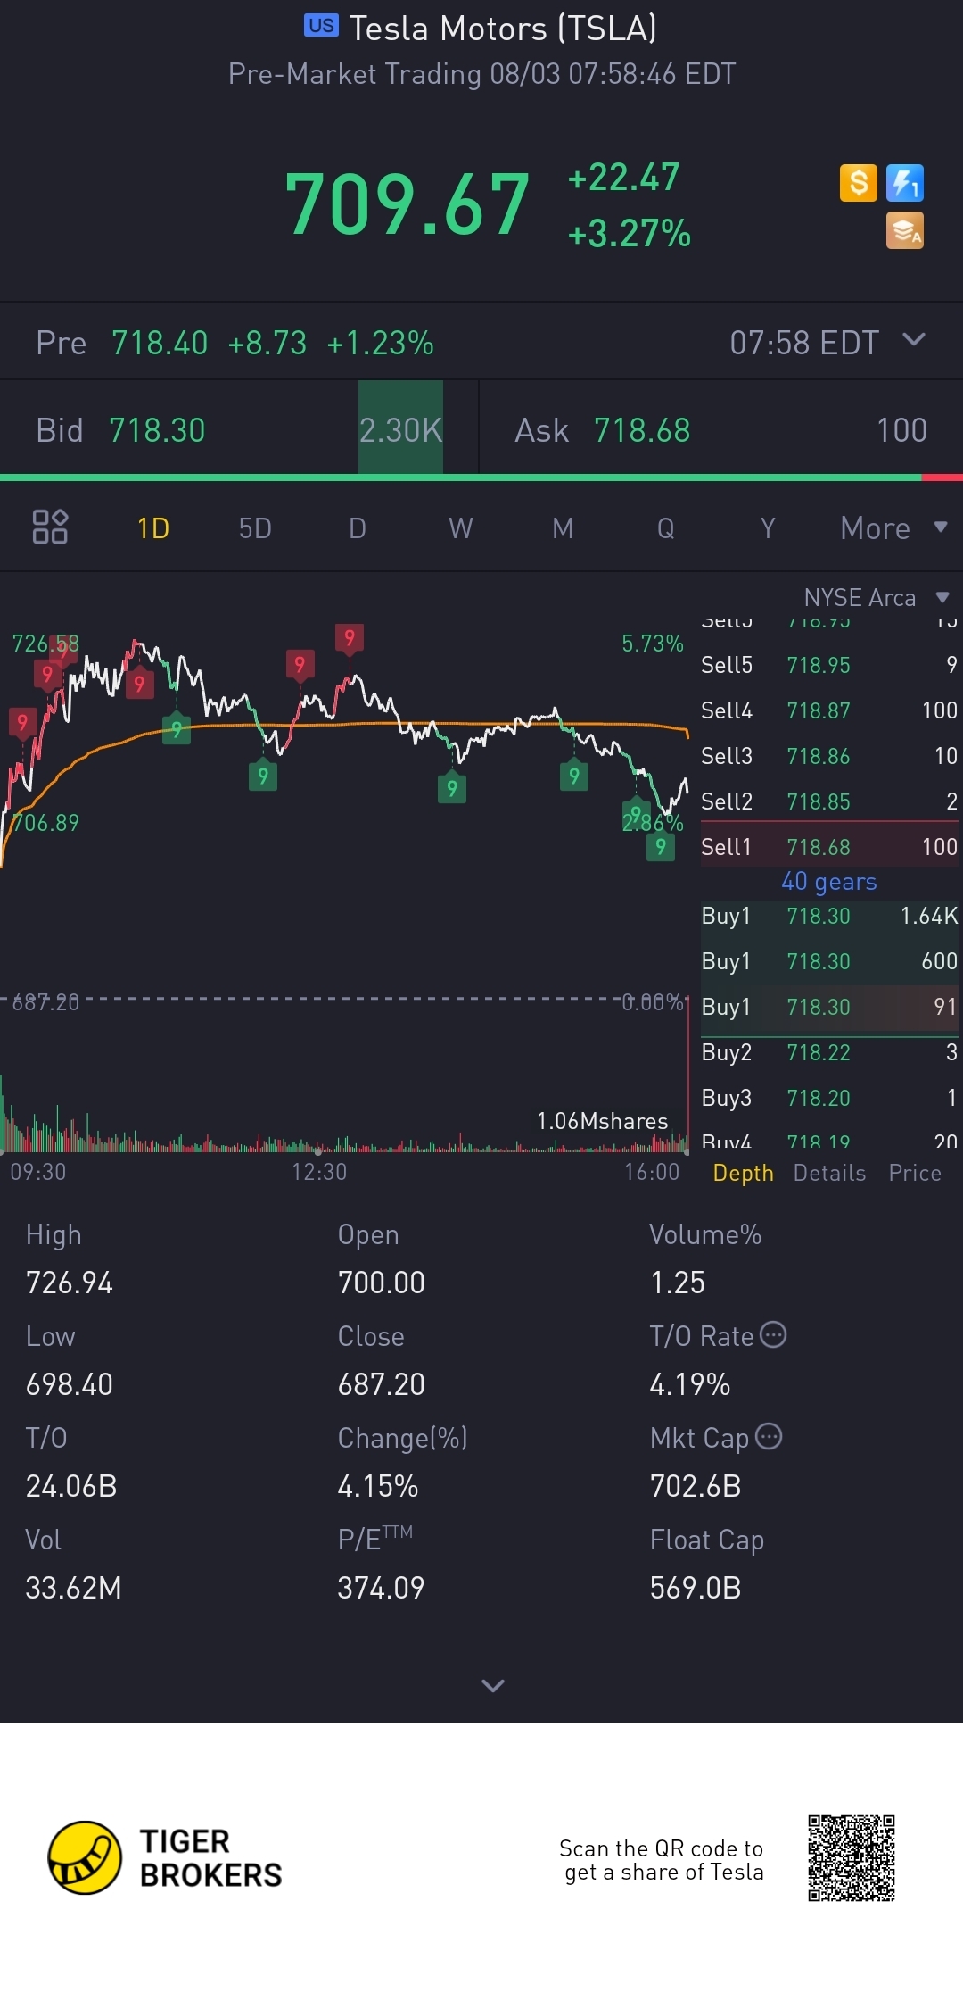The width and height of the screenshot is (963, 1993).
Task: Tap the 1.06Mshares volume label
Action: point(602,1121)
